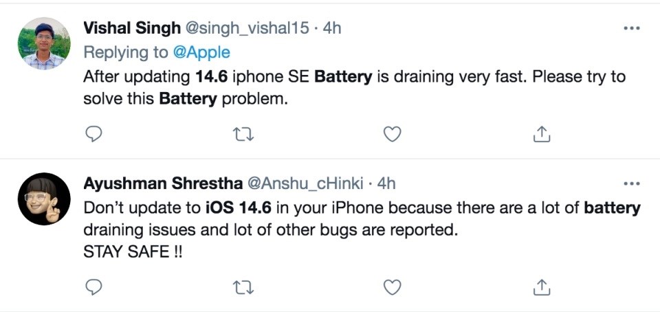Click the @Anshu_cHinki handle
Viewport: 660px width, 312px height.
coord(304,183)
